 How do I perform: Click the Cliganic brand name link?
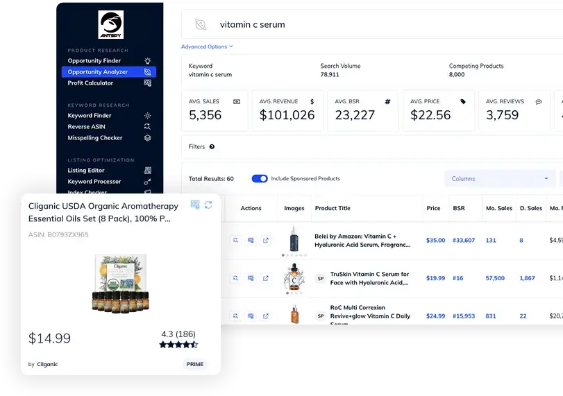47,364
